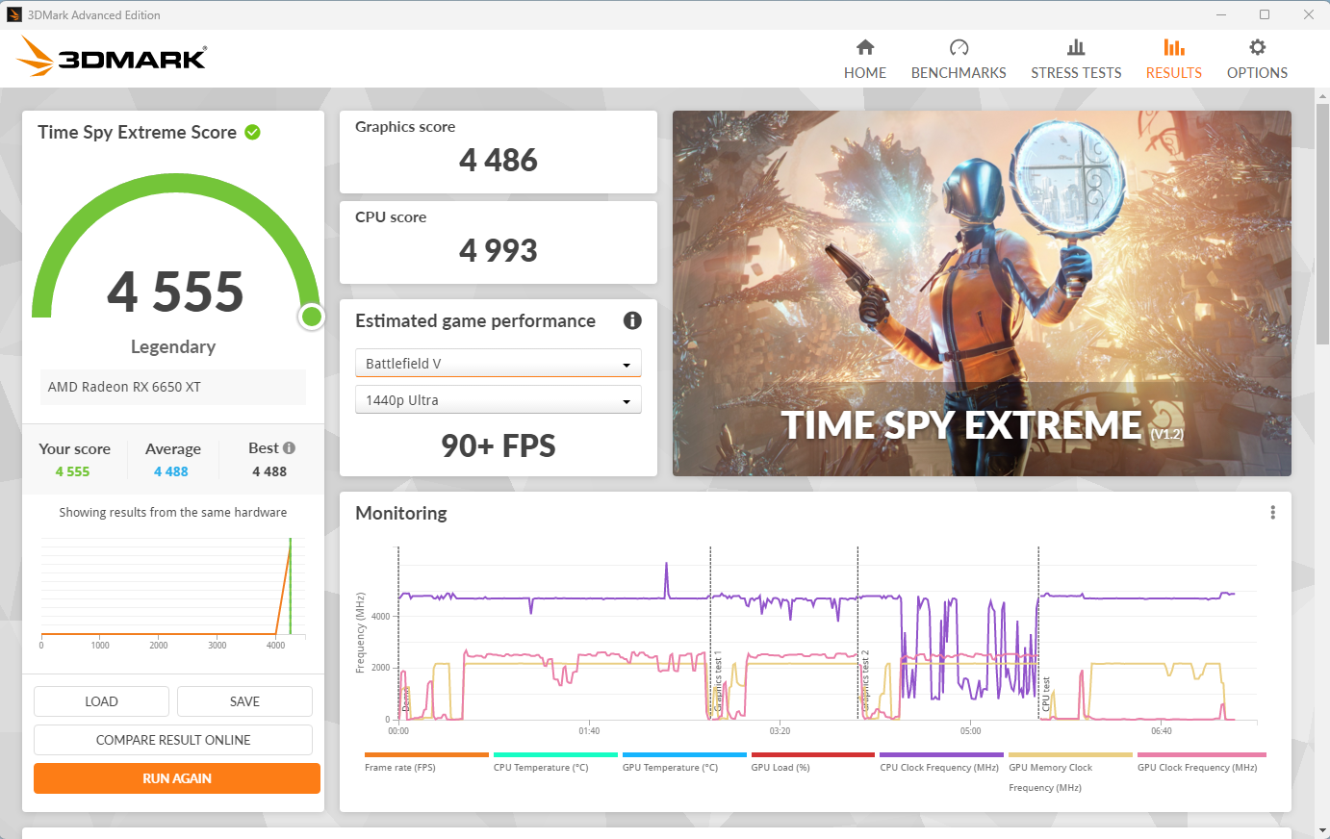Viewport: 1330px width, 839px height.
Task: Open Benchmarks via the gauge icon
Action: click(x=959, y=47)
